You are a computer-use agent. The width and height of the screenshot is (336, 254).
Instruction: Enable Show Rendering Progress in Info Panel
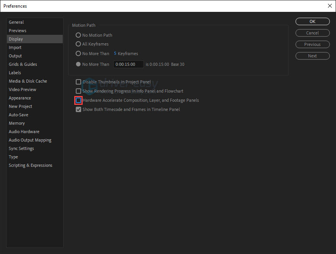pos(78,91)
